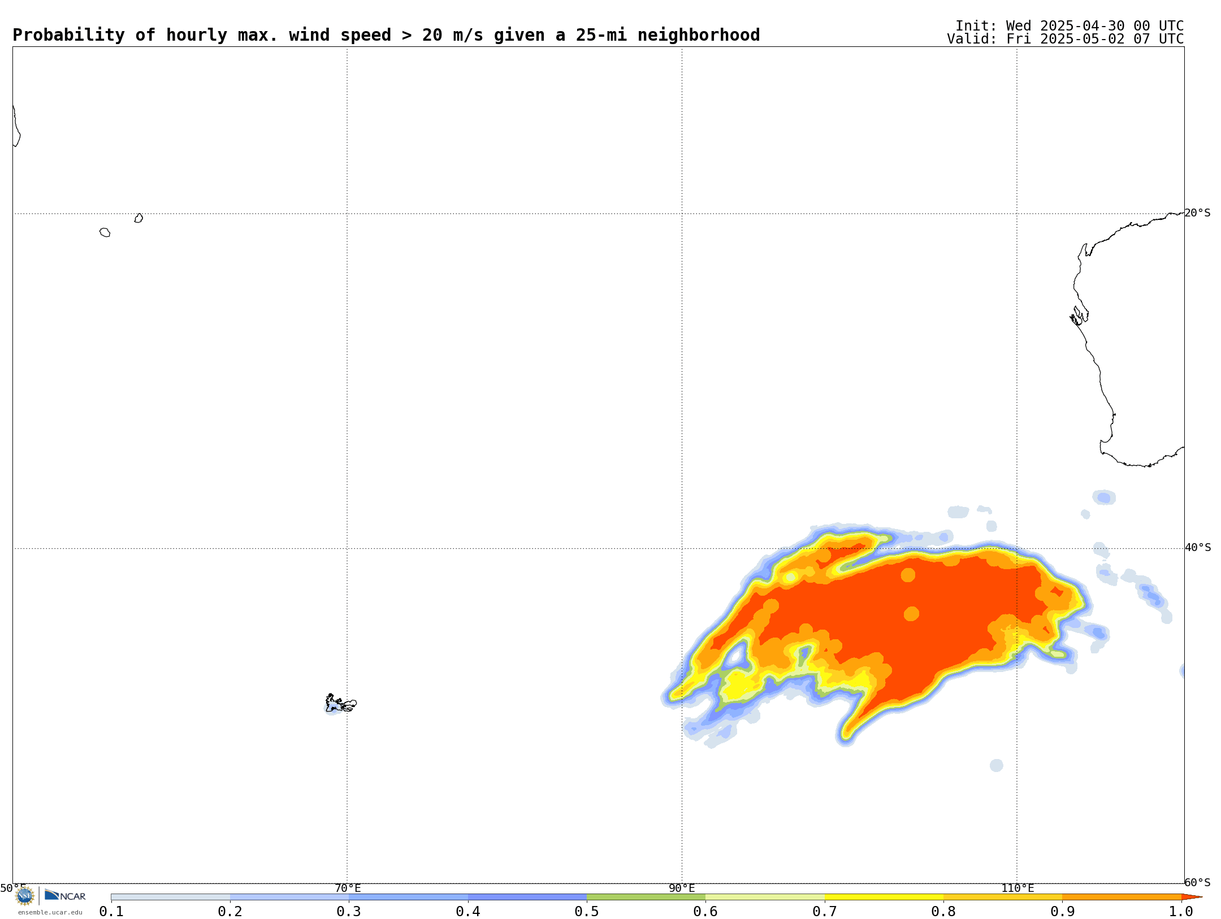Select the orange 0.9–1.0 colorbar segment
1221x919 pixels.
tap(1122, 897)
